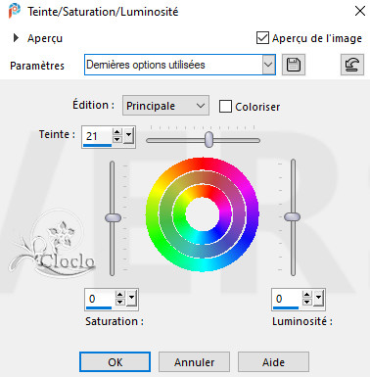Open the Teinte value slider popup arrow
The image size is (370, 377).
pyautogui.click(x=129, y=135)
